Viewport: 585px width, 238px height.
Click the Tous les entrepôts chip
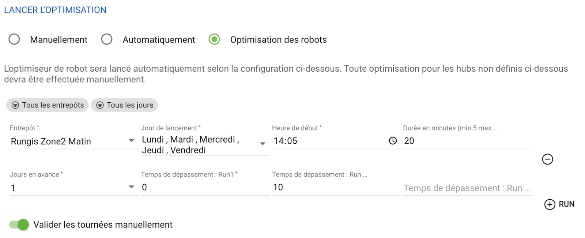(x=48, y=105)
